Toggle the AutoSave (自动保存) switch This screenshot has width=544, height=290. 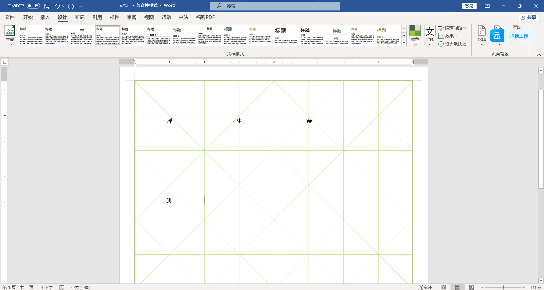33,6
